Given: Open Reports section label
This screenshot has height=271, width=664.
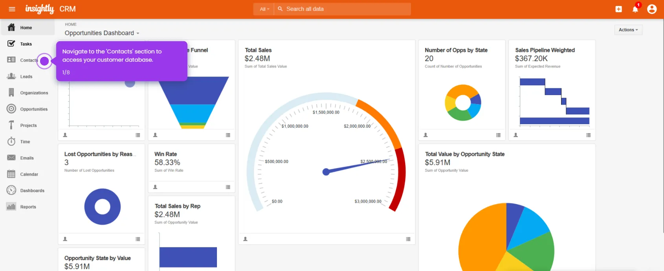Looking at the screenshot, I should pyautogui.click(x=28, y=207).
